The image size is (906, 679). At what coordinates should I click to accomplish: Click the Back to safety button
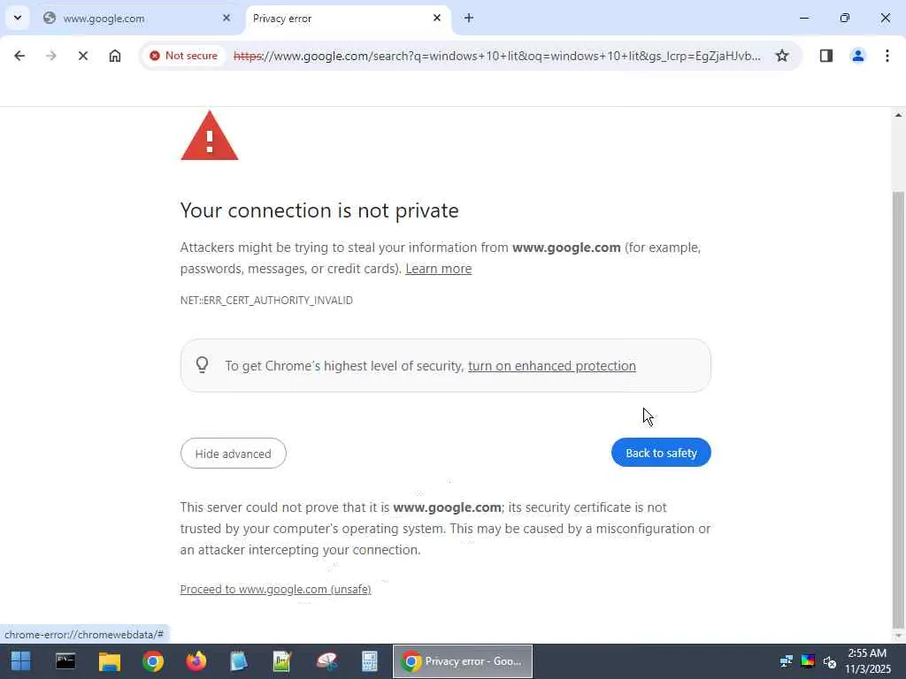coord(661,453)
